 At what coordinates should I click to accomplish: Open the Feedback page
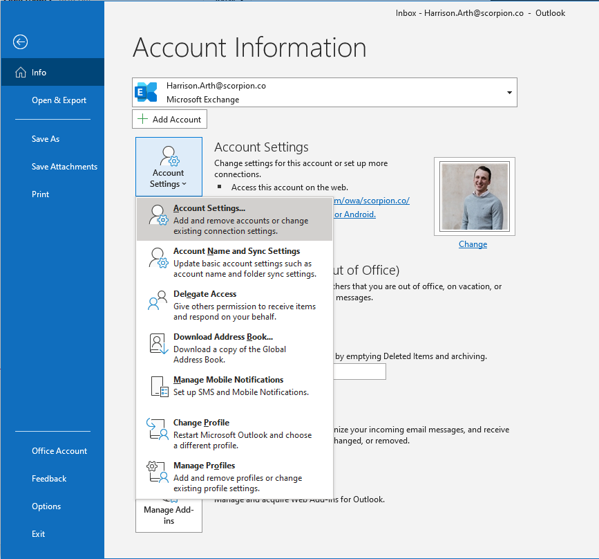coord(53,478)
